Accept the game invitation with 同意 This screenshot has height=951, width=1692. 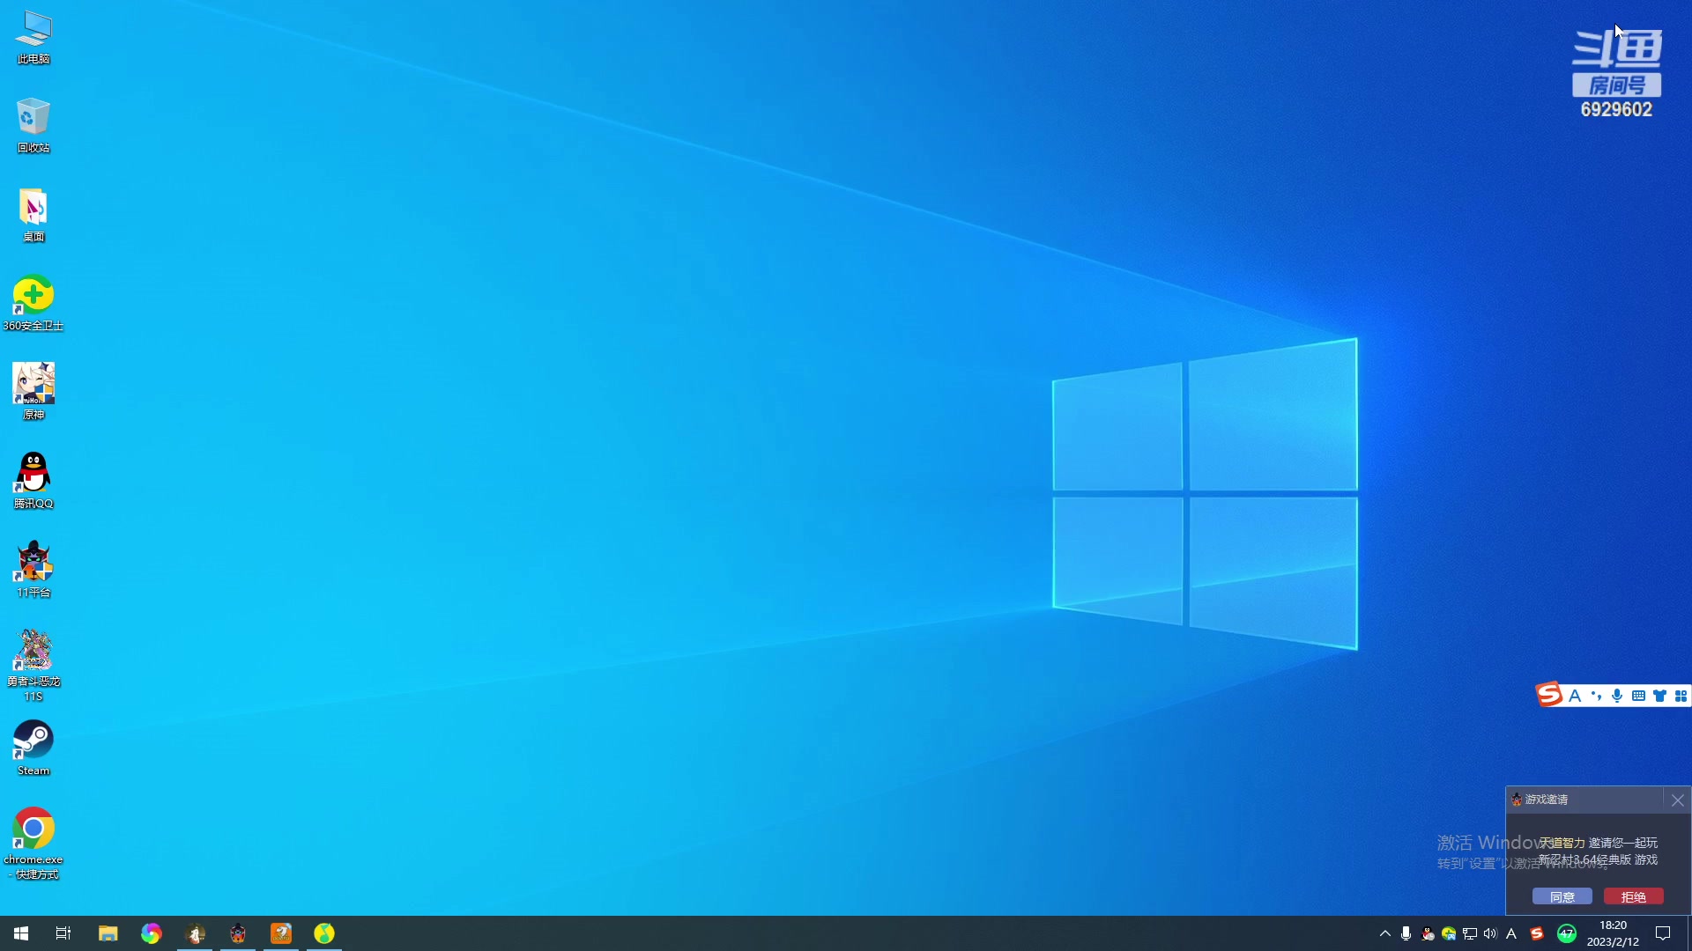(1562, 896)
